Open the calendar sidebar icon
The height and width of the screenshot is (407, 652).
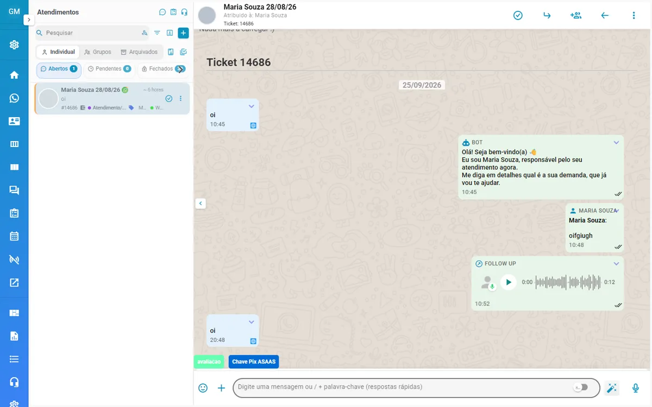[14, 236]
